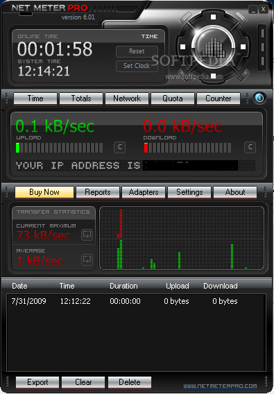The image size is (274, 394).
Task: Click the download level meter bar
Action: [187, 148]
